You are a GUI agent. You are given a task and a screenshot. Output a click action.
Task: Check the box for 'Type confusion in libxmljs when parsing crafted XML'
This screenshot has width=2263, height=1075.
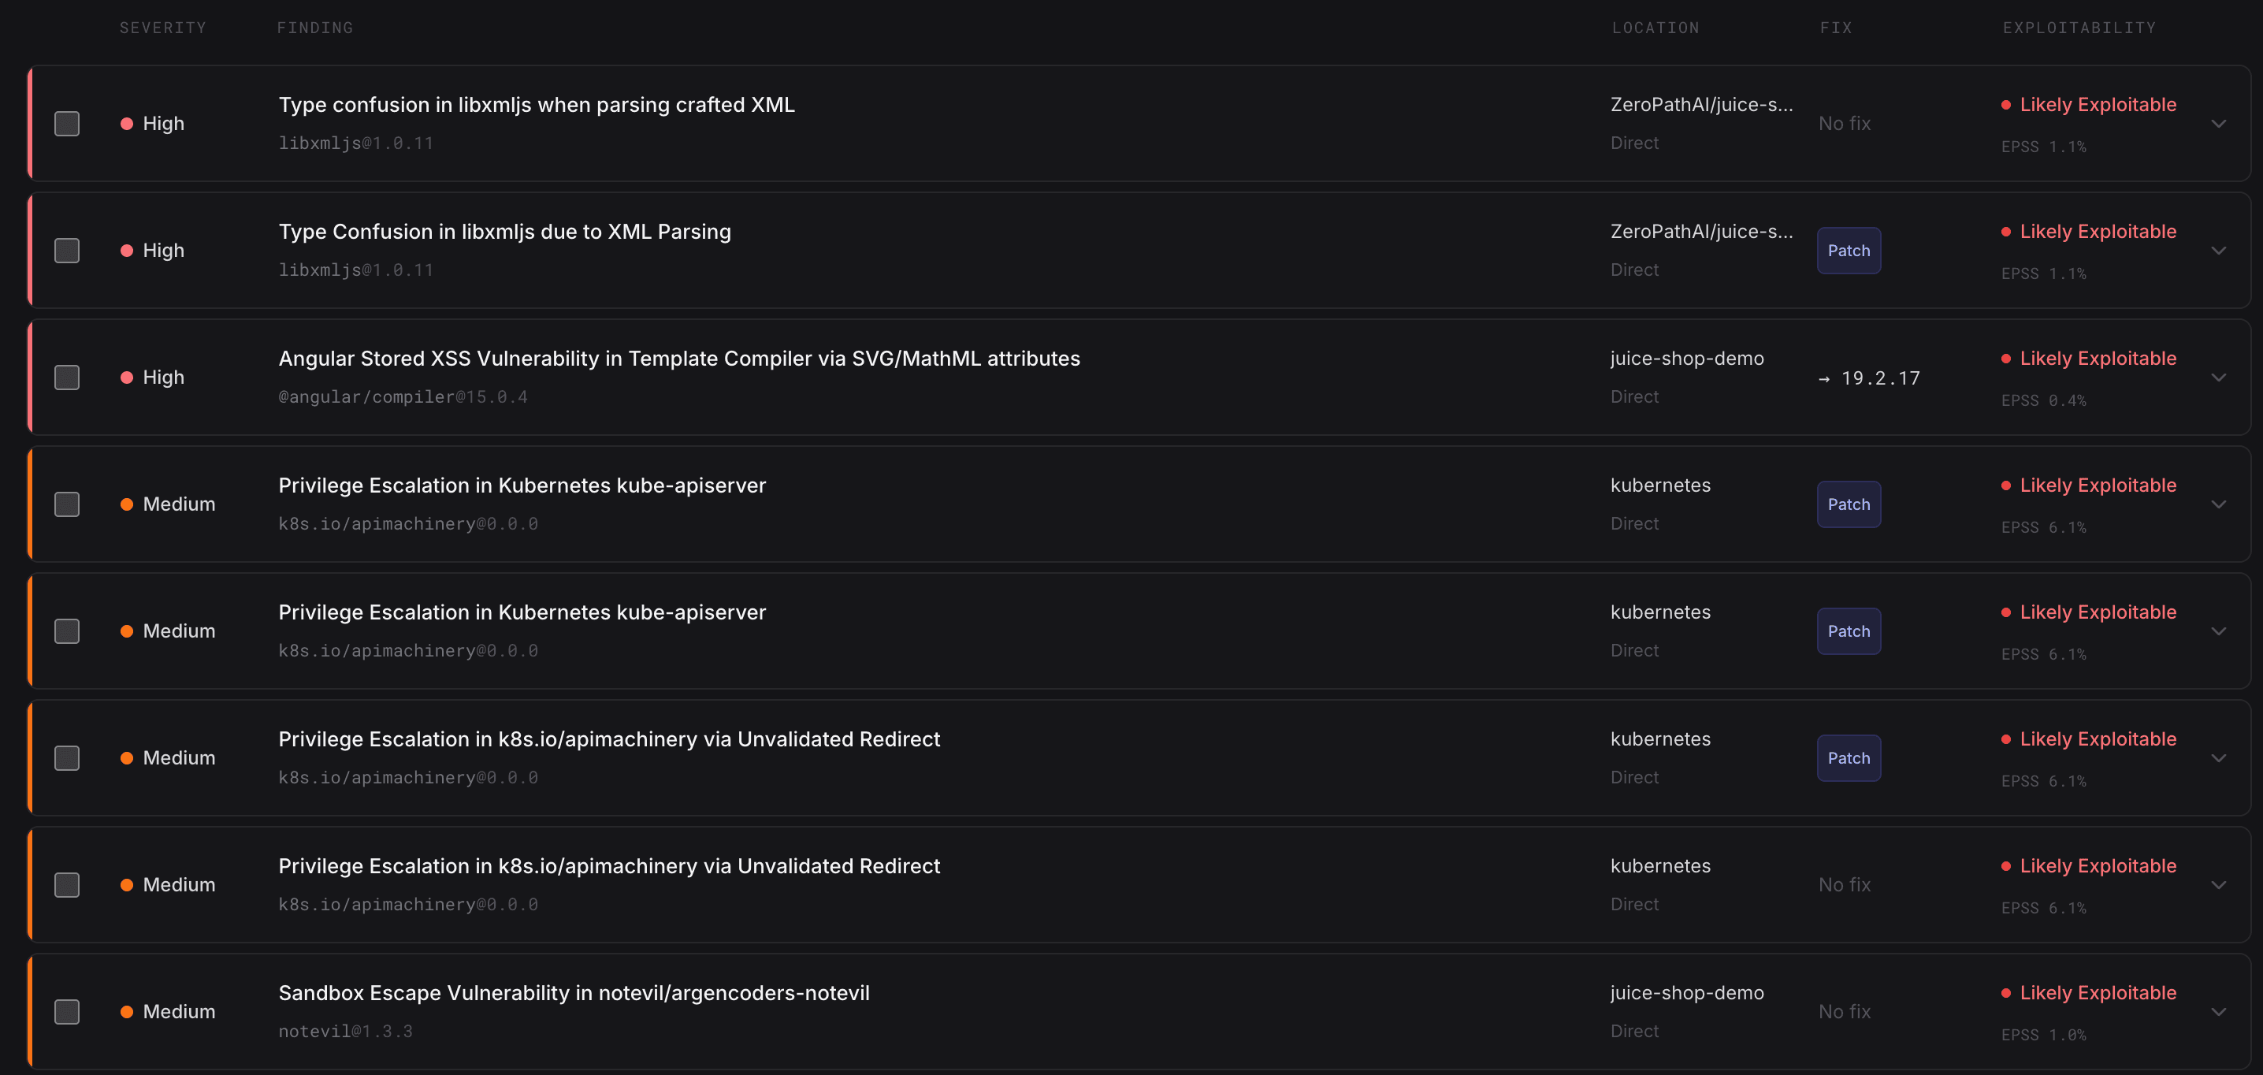[x=67, y=124]
